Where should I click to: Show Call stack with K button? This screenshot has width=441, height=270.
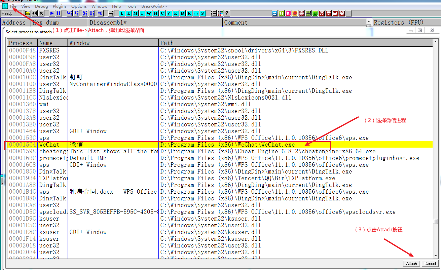176,13
